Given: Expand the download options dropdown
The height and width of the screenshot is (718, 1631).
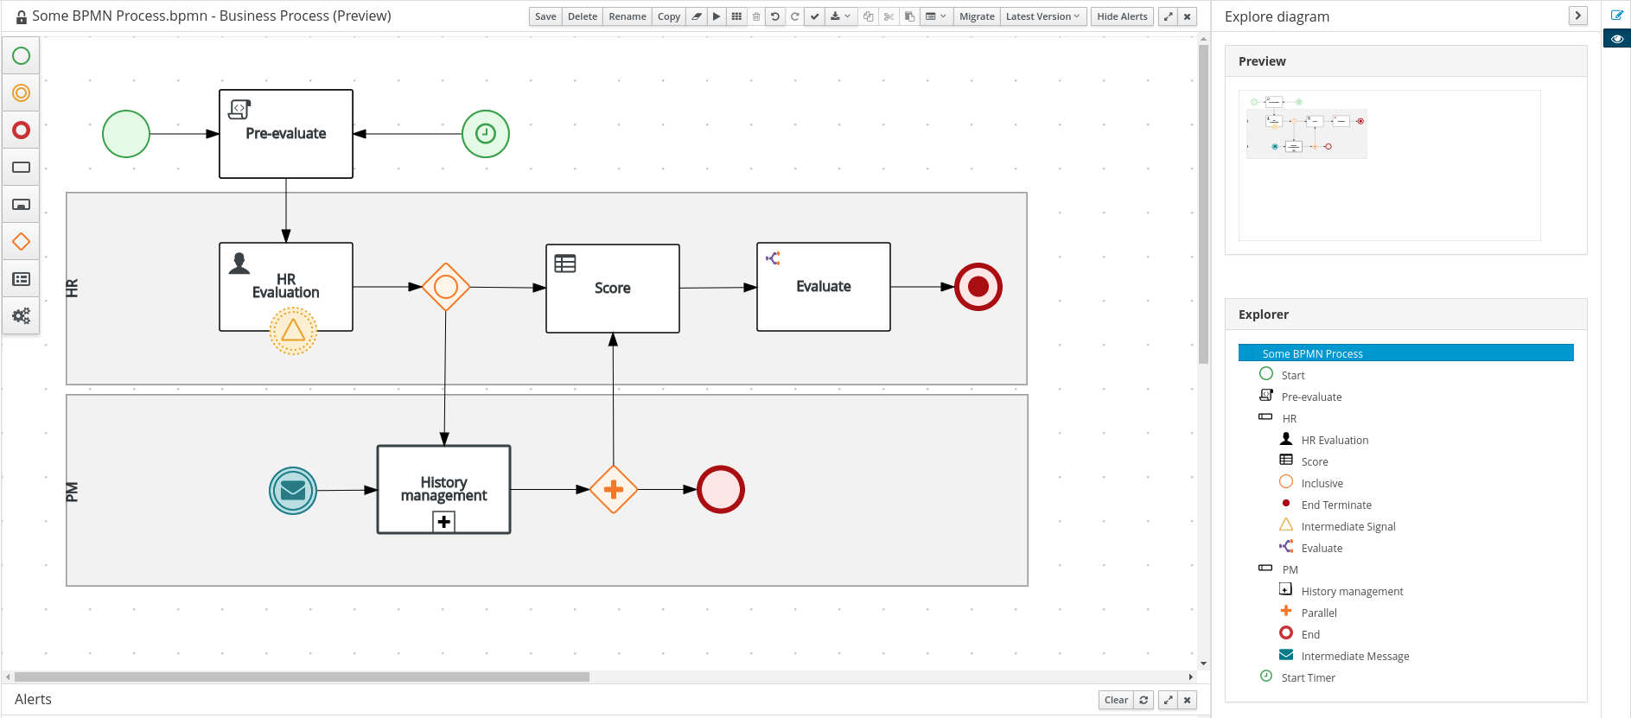Looking at the screenshot, I should click(x=840, y=16).
